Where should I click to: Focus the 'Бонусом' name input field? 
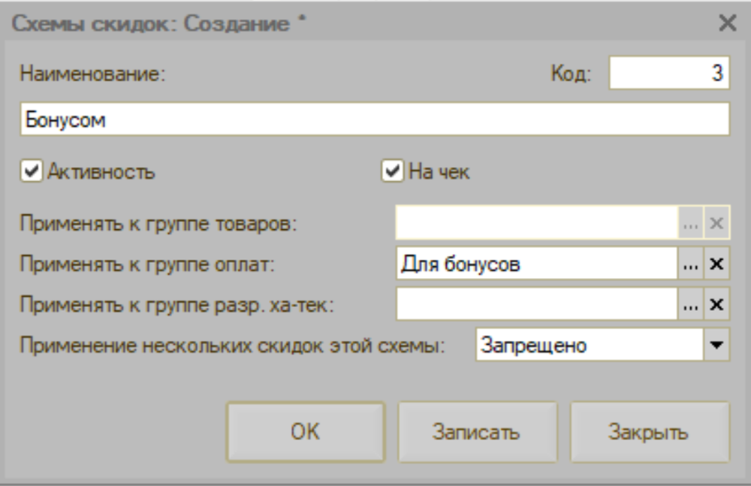pos(374,120)
